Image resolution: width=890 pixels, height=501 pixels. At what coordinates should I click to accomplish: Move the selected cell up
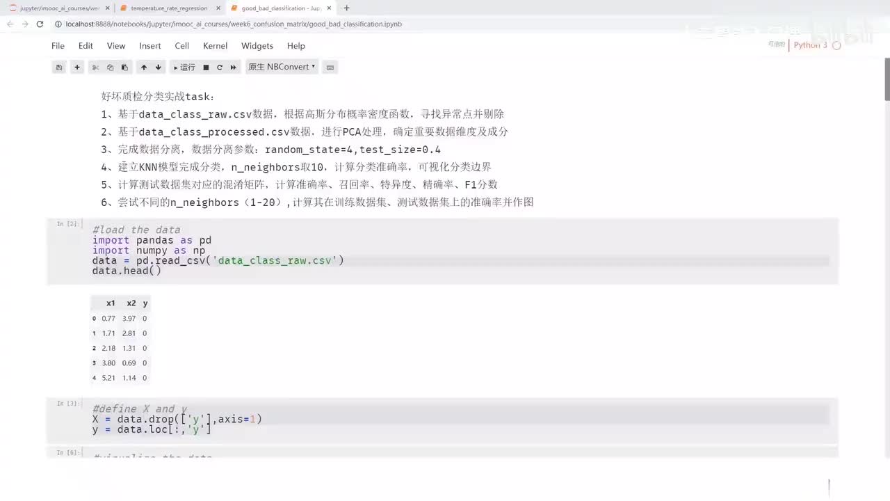(144, 67)
